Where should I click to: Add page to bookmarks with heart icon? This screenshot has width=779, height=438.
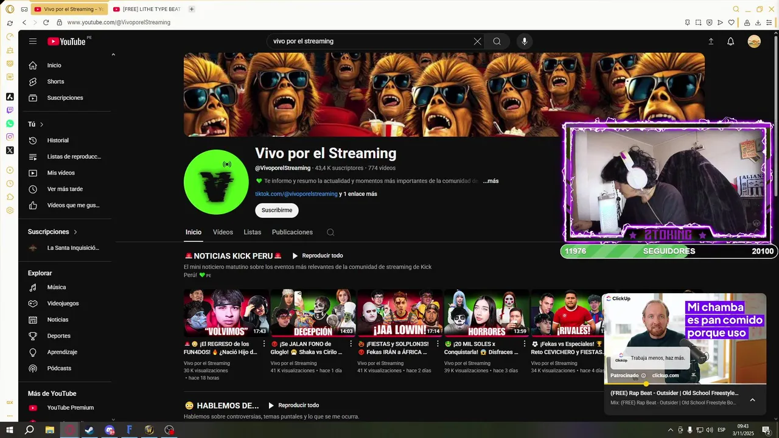(x=731, y=23)
